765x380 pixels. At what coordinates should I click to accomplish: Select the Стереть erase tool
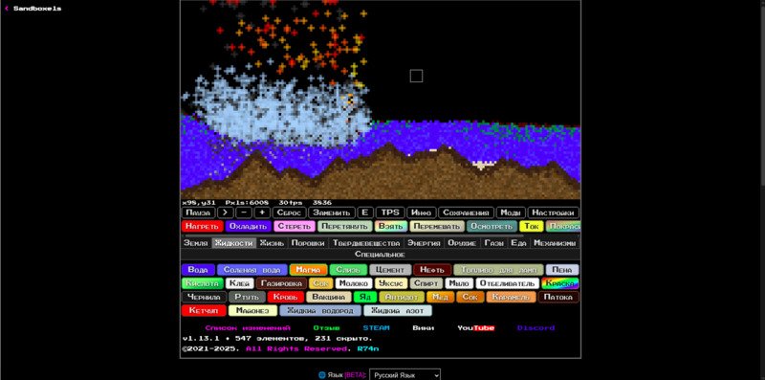[295, 227]
